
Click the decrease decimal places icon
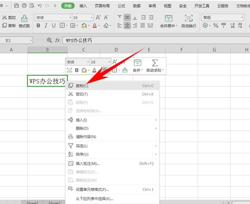(x=240, y=25)
